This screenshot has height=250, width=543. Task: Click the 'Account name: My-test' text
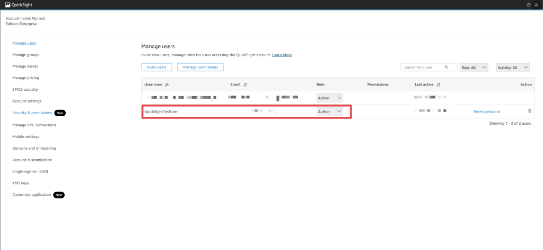pos(25,19)
